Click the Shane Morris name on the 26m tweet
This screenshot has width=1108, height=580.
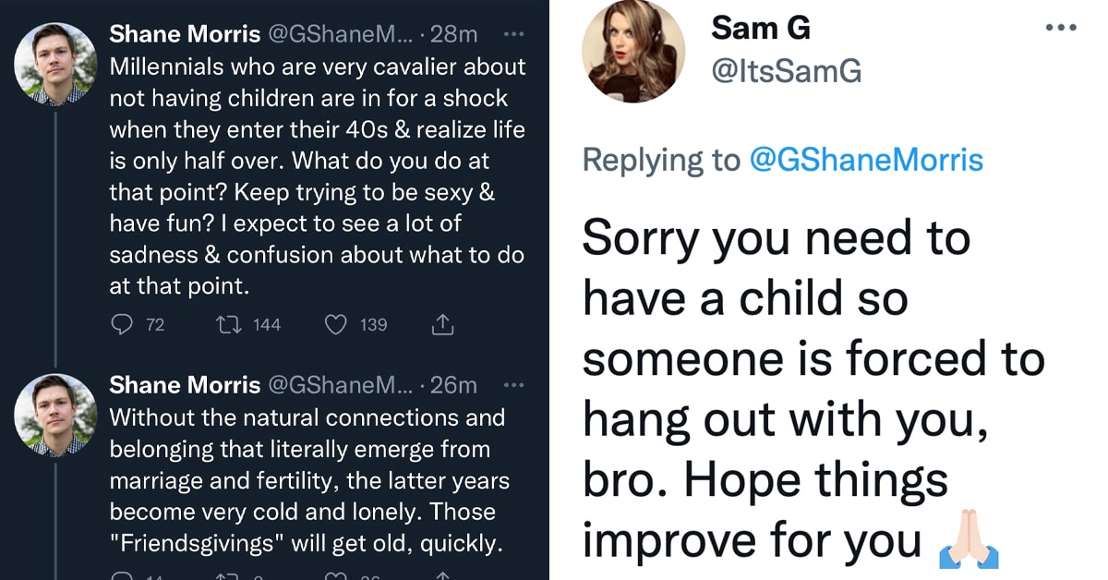(185, 384)
